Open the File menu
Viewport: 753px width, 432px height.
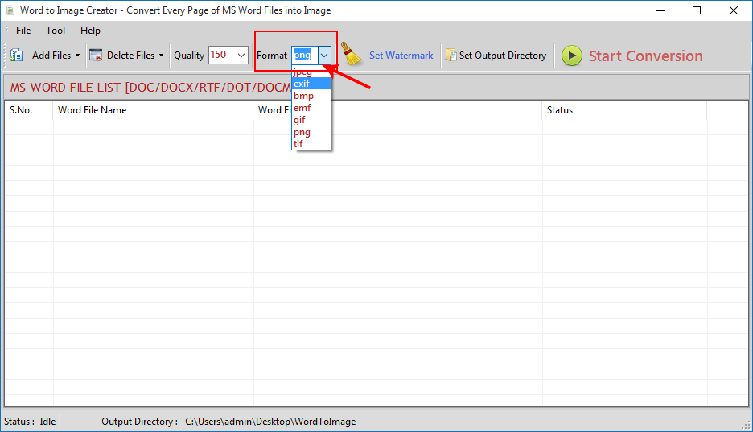click(x=23, y=31)
